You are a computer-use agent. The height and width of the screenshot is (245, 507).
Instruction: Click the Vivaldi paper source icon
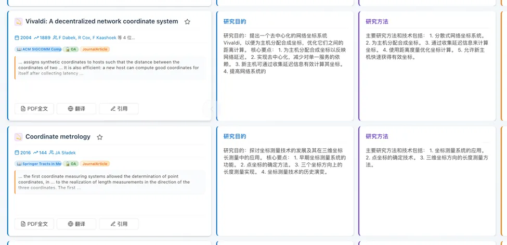pos(18,22)
